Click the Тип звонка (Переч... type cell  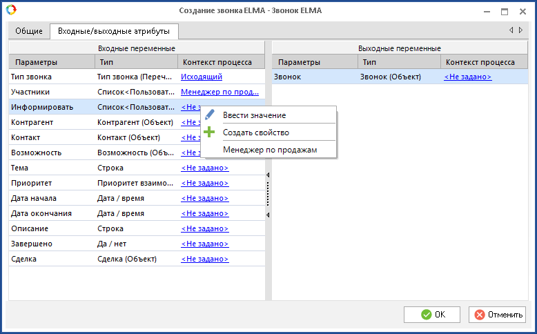(x=135, y=77)
